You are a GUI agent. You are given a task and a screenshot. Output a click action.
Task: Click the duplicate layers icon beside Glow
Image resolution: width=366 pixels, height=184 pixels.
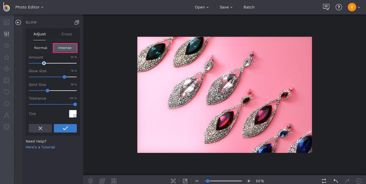tap(76, 22)
